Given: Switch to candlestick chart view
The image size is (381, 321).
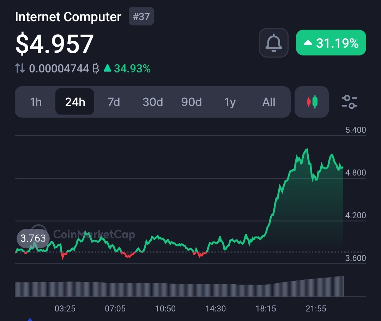Looking at the screenshot, I should [x=312, y=102].
